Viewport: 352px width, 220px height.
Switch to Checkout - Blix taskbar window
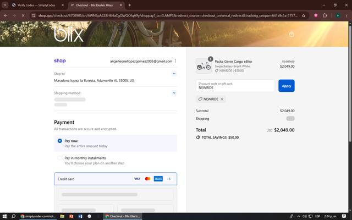123,216
